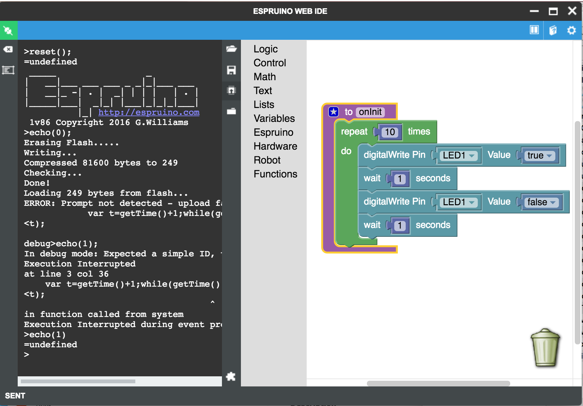Screen dimensions: 583x406
Task: Edit the last wait block's seconds value
Action: pyautogui.click(x=400, y=225)
